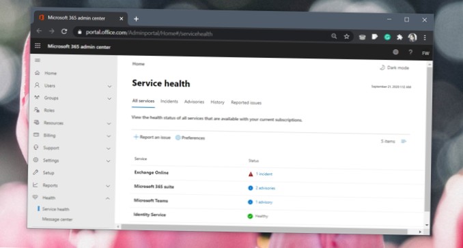Expand the Support menu chevron

point(109,149)
